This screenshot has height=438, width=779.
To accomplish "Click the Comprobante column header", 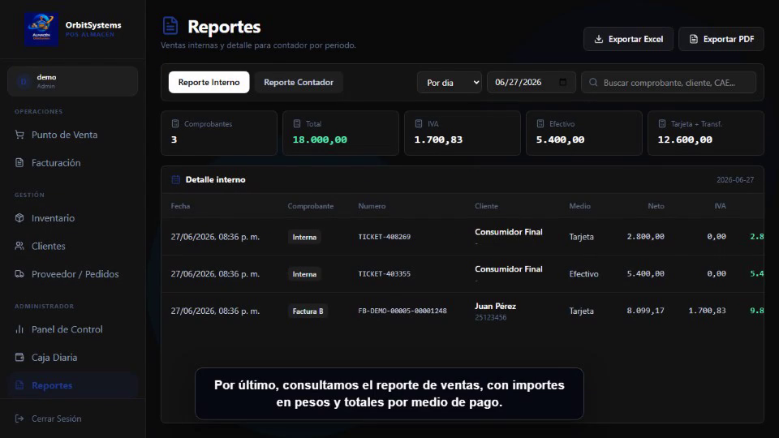I will point(311,205).
